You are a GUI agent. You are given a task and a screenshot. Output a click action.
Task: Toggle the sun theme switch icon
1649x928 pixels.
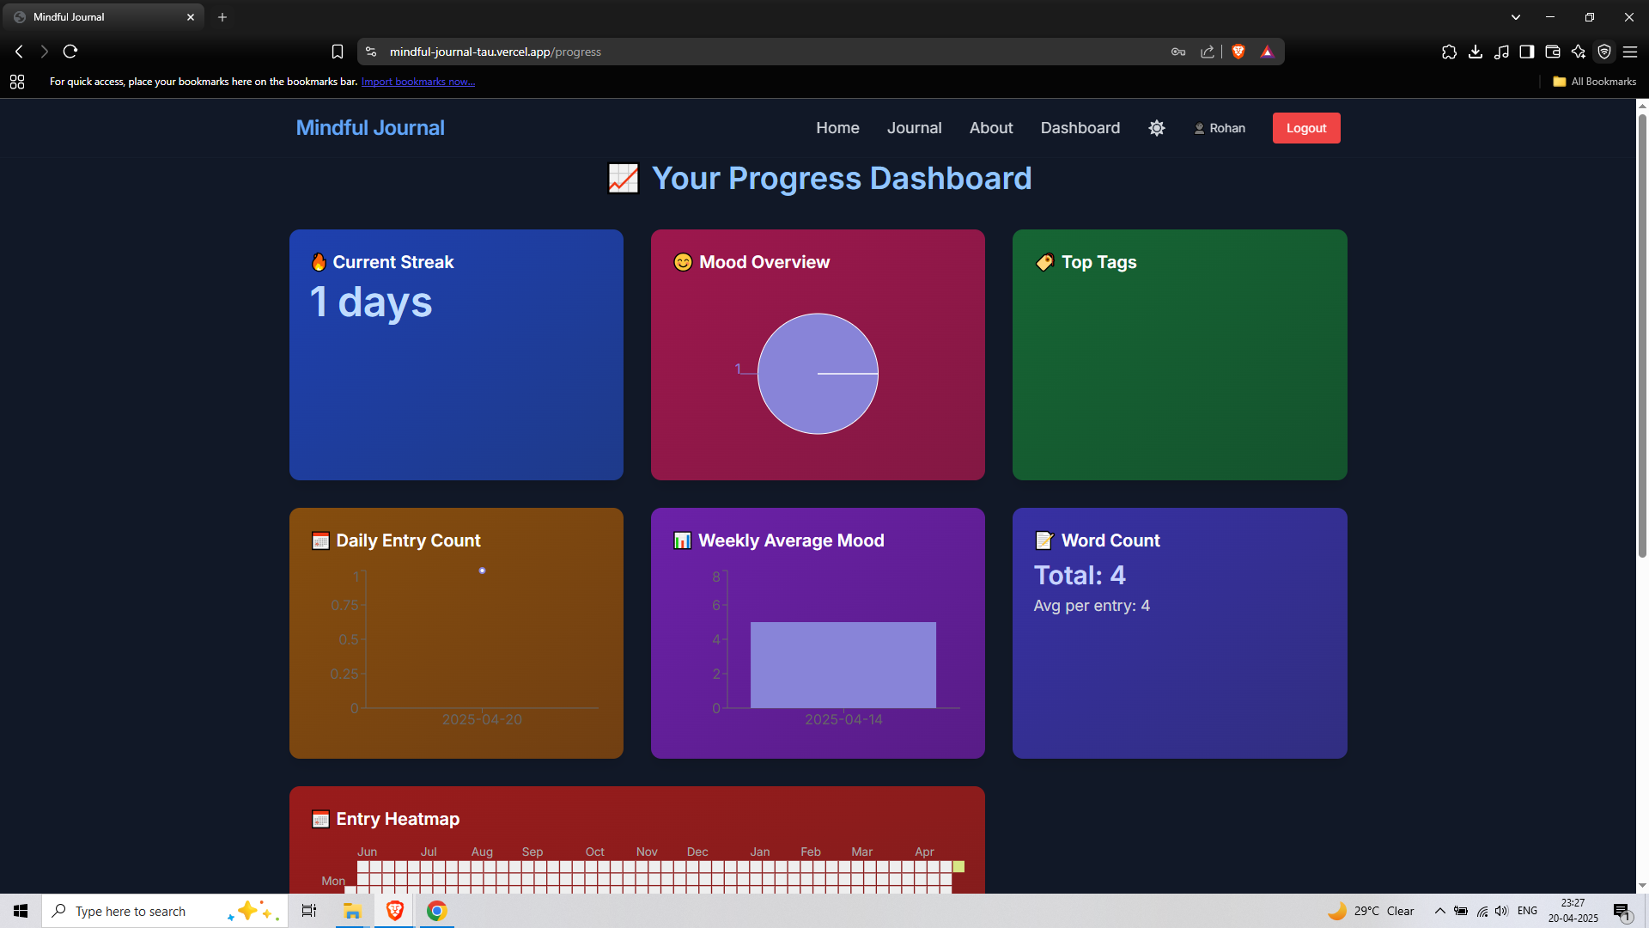(x=1157, y=128)
